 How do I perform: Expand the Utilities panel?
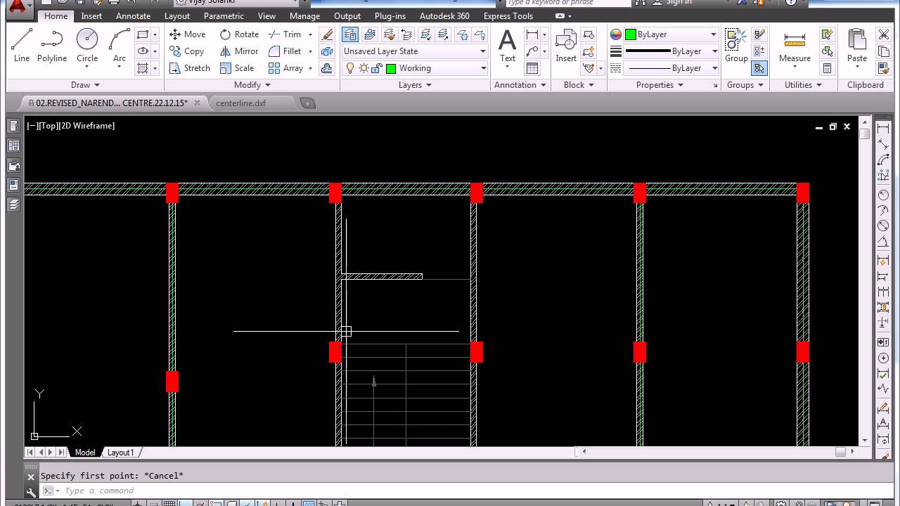point(803,84)
